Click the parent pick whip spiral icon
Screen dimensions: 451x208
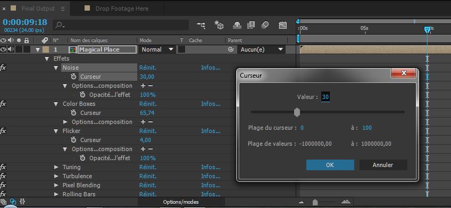231,49
